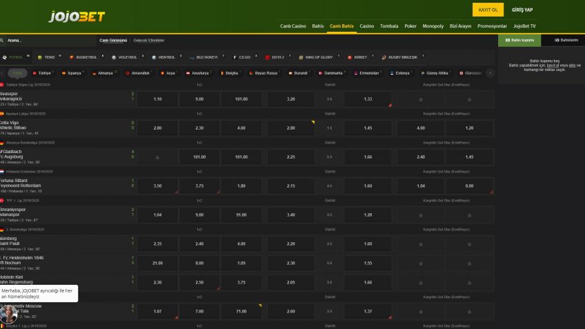This screenshot has width=585, height=329.
Task: Pick 91.00 odds for Ümraniyespor match
Action: pyautogui.click(x=241, y=215)
